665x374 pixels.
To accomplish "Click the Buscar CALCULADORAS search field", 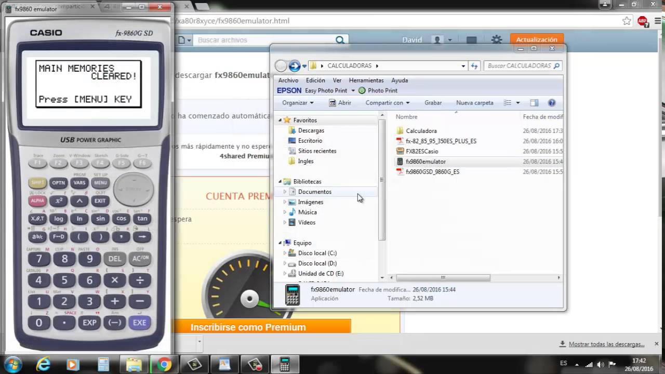I will 523,66.
